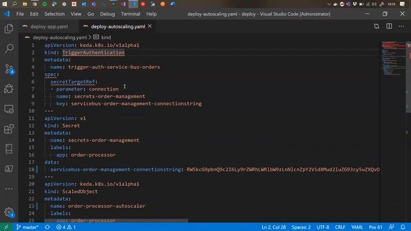This screenshot has width=411, height=231.
Task: Open the Terminal menu
Action: pos(130,14)
